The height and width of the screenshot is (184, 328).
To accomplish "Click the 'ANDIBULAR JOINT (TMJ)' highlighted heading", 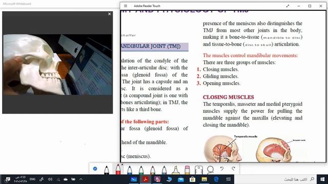I will (x=155, y=47).
